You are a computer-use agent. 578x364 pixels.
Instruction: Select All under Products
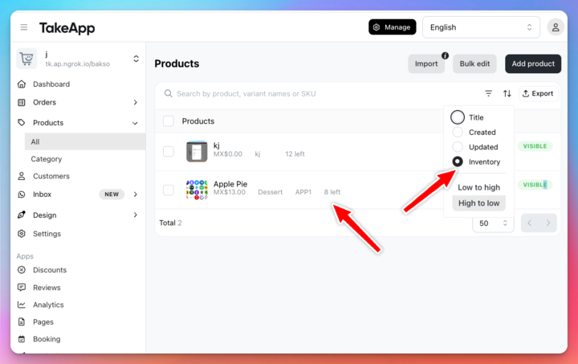[x=85, y=141]
